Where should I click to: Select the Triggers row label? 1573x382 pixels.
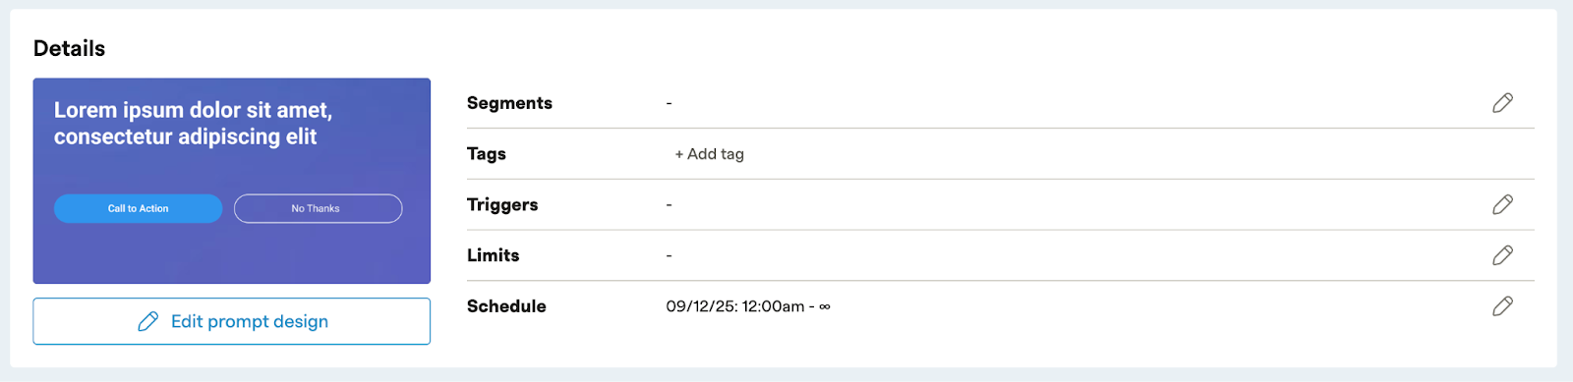pyautogui.click(x=502, y=204)
